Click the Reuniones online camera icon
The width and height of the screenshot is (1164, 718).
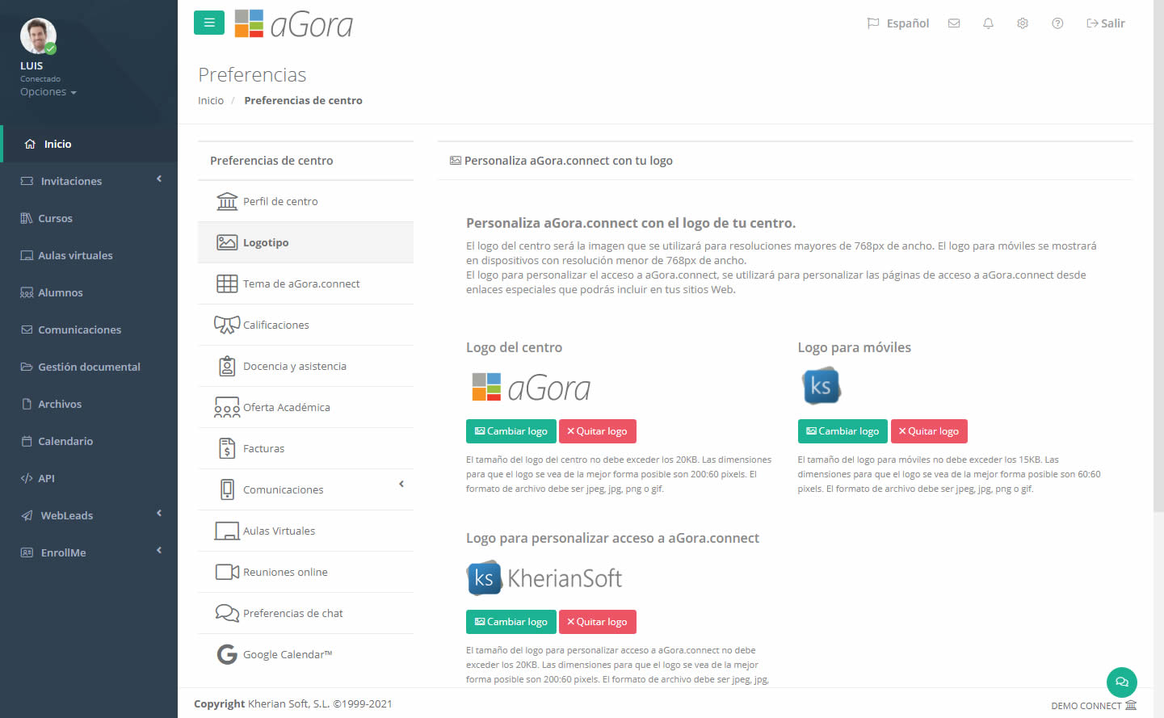point(227,572)
